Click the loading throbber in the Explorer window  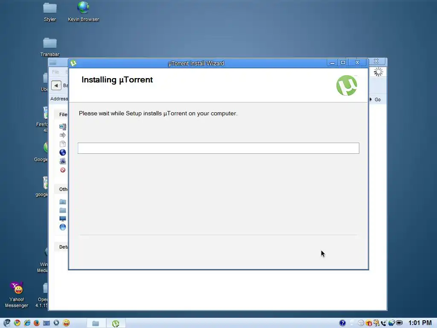click(x=378, y=72)
